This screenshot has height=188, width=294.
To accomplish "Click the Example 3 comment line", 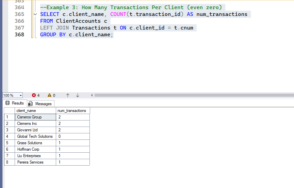I will pyautogui.click(x=131, y=7).
